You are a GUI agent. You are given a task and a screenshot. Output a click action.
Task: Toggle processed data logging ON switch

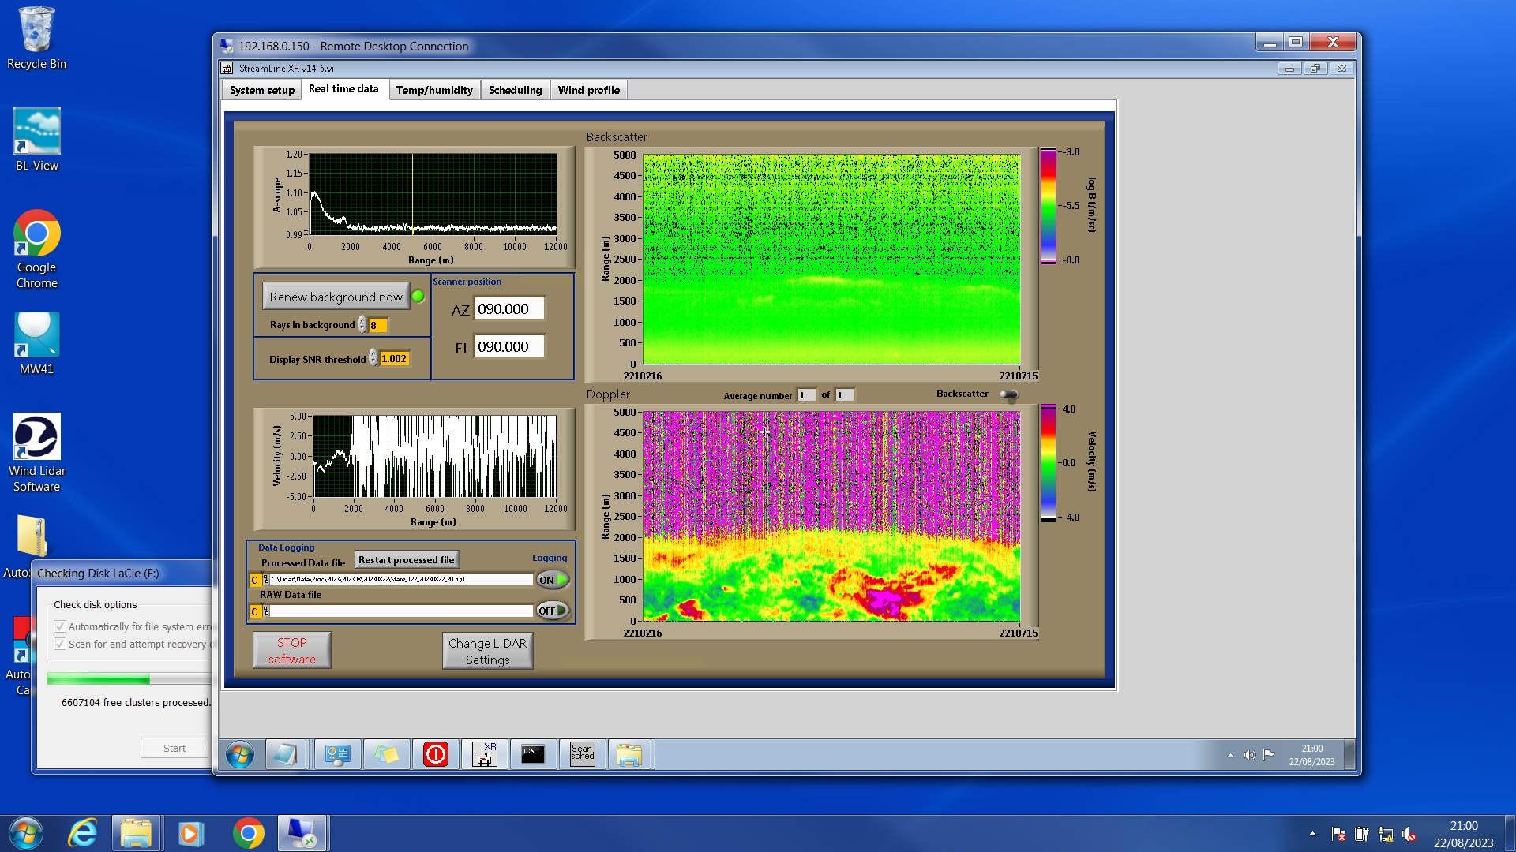click(553, 580)
